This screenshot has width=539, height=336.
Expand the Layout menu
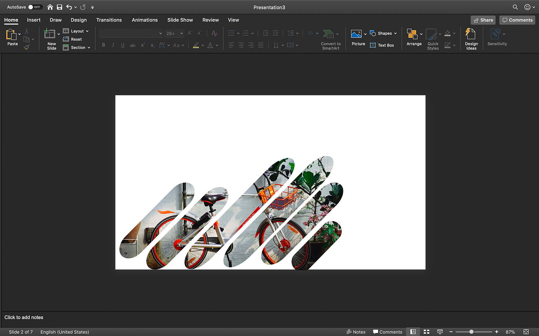point(76,31)
